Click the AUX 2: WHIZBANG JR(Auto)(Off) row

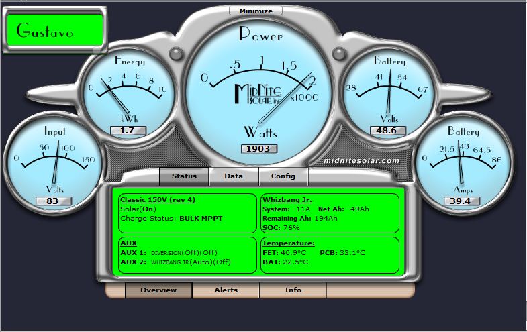click(175, 262)
